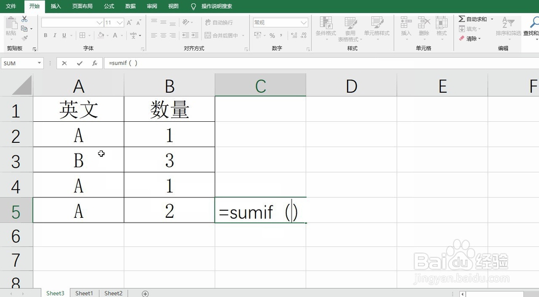Click the Format Painter brush icon
Image resolution: width=539 pixels, height=297 pixels.
click(24, 38)
